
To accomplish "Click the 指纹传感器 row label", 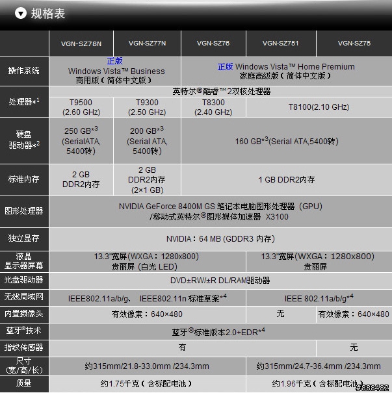I will [24, 348].
